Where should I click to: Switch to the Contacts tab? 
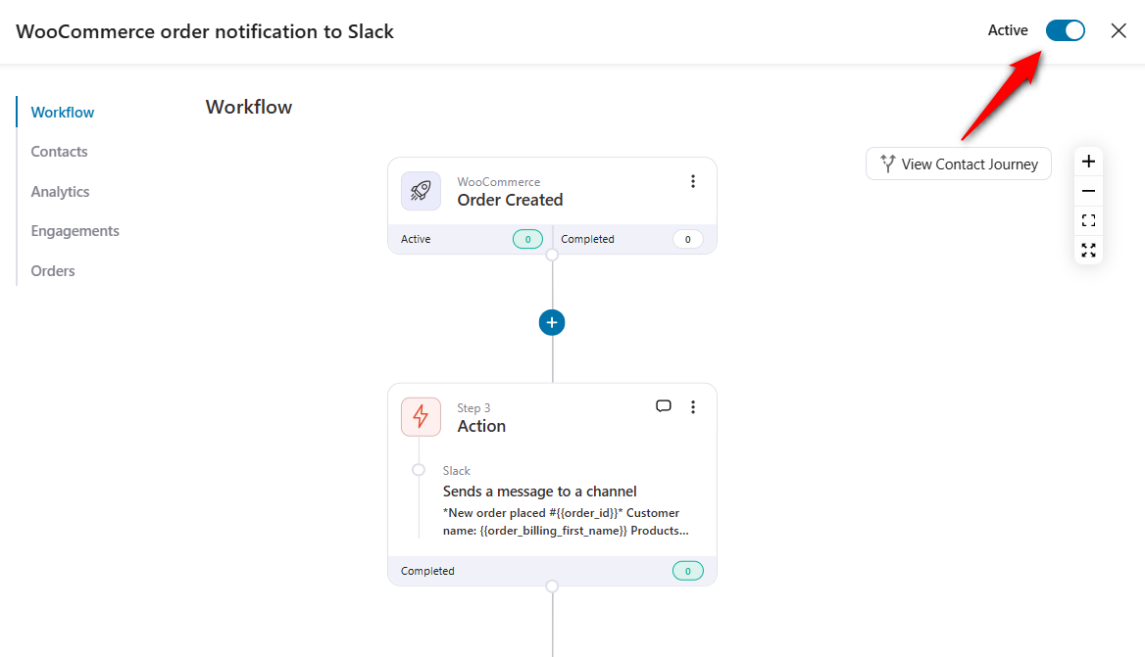pos(59,151)
